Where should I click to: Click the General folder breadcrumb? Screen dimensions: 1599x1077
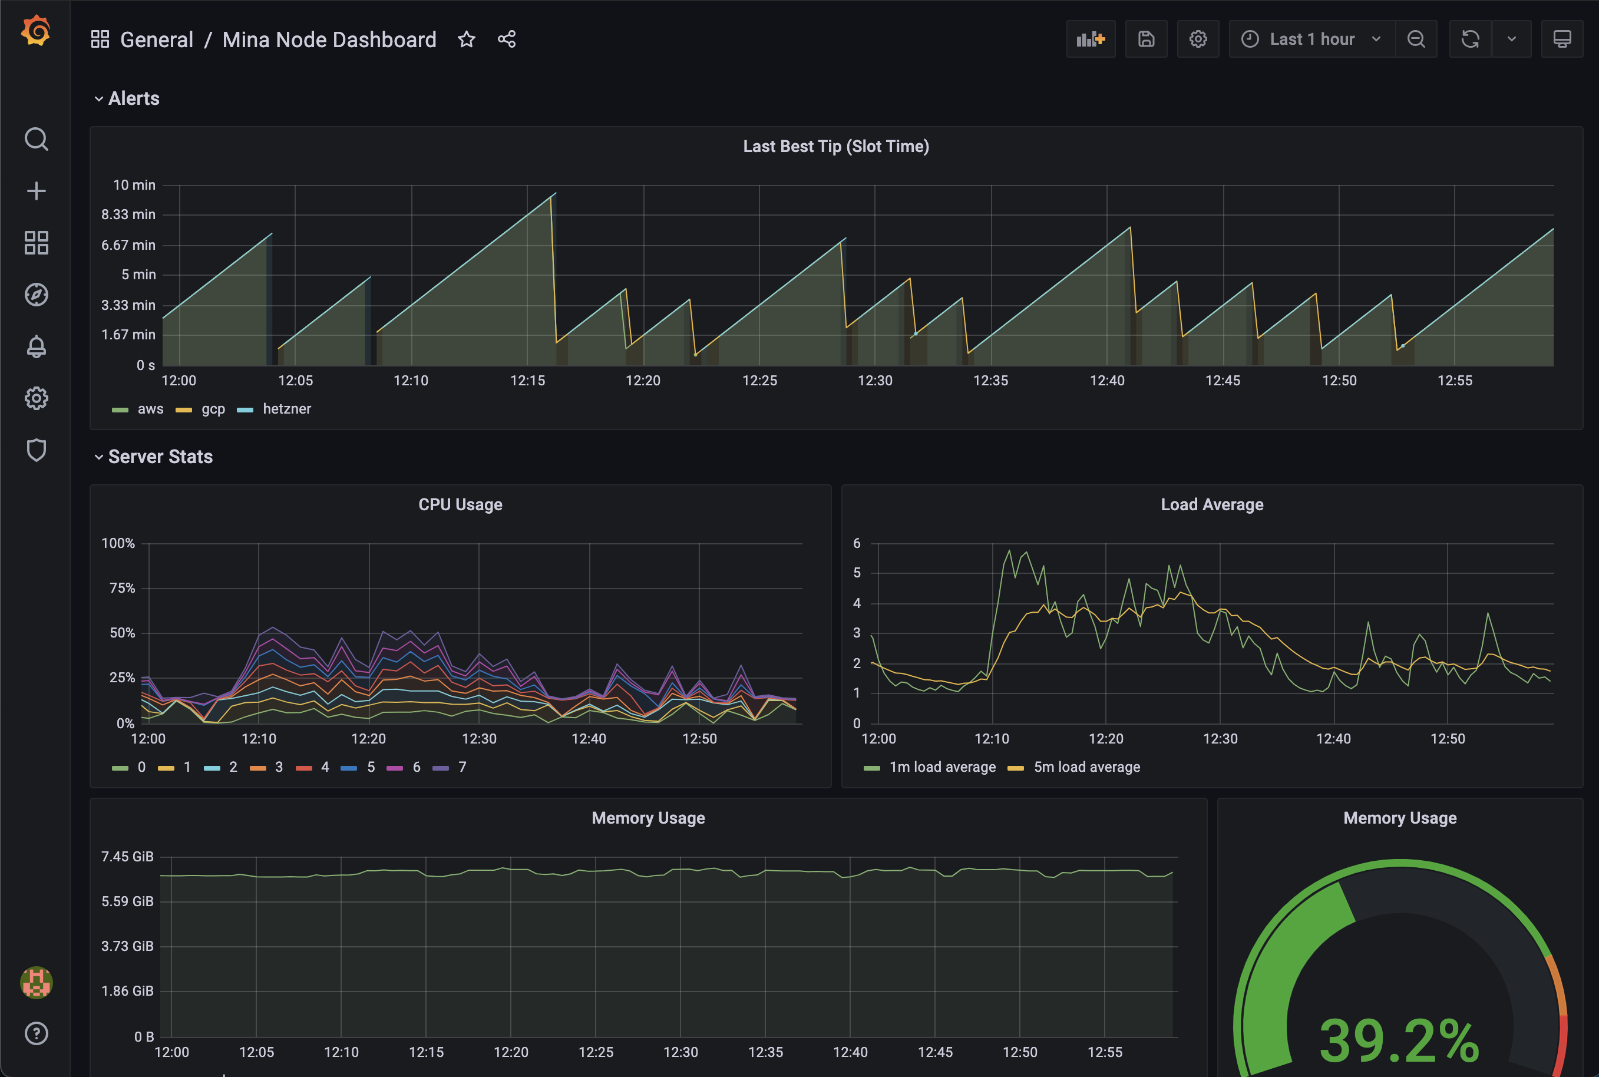pyautogui.click(x=157, y=40)
